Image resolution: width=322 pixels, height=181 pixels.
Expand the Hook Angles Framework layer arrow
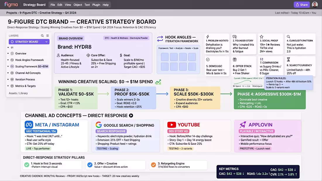click(8, 60)
